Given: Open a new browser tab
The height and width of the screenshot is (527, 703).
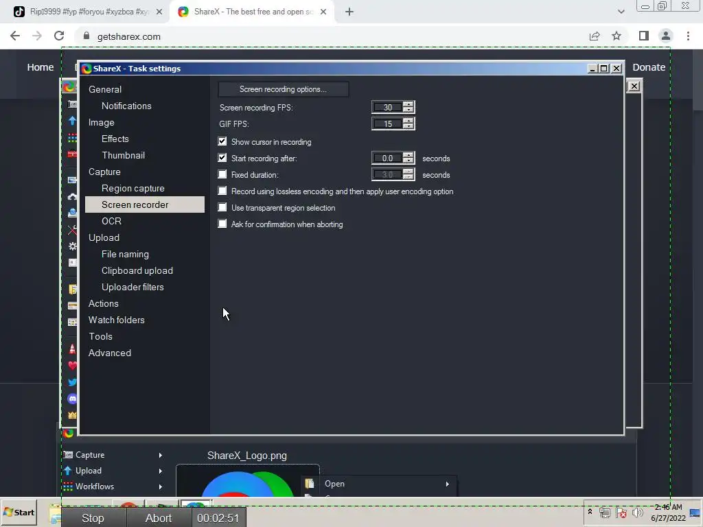Looking at the screenshot, I should [x=349, y=12].
